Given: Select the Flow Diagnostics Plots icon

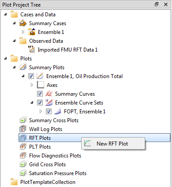Looking at the screenshot, I should [23, 155].
